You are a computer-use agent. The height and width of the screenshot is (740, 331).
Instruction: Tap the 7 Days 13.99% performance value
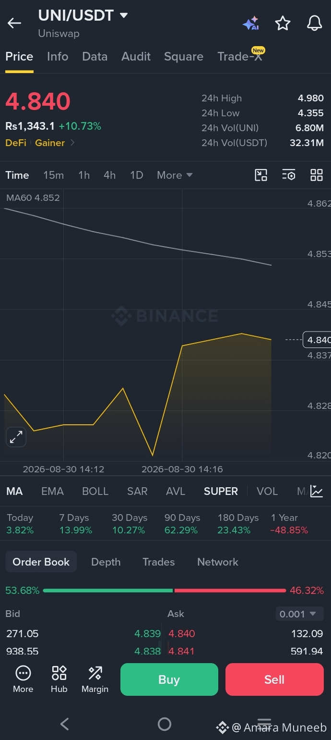76,530
